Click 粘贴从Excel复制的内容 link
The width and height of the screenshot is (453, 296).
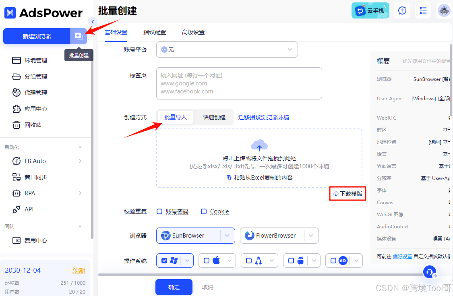click(x=259, y=178)
